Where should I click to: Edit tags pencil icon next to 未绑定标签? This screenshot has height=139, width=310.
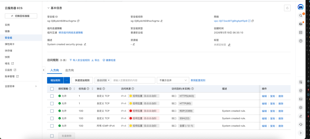(229, 45)
